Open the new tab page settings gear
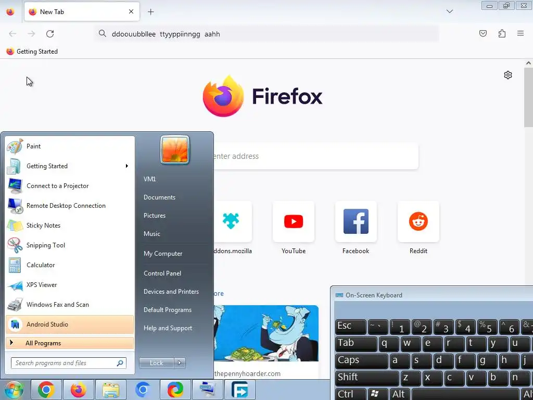533x400 pixels. (x=508, y=75)
